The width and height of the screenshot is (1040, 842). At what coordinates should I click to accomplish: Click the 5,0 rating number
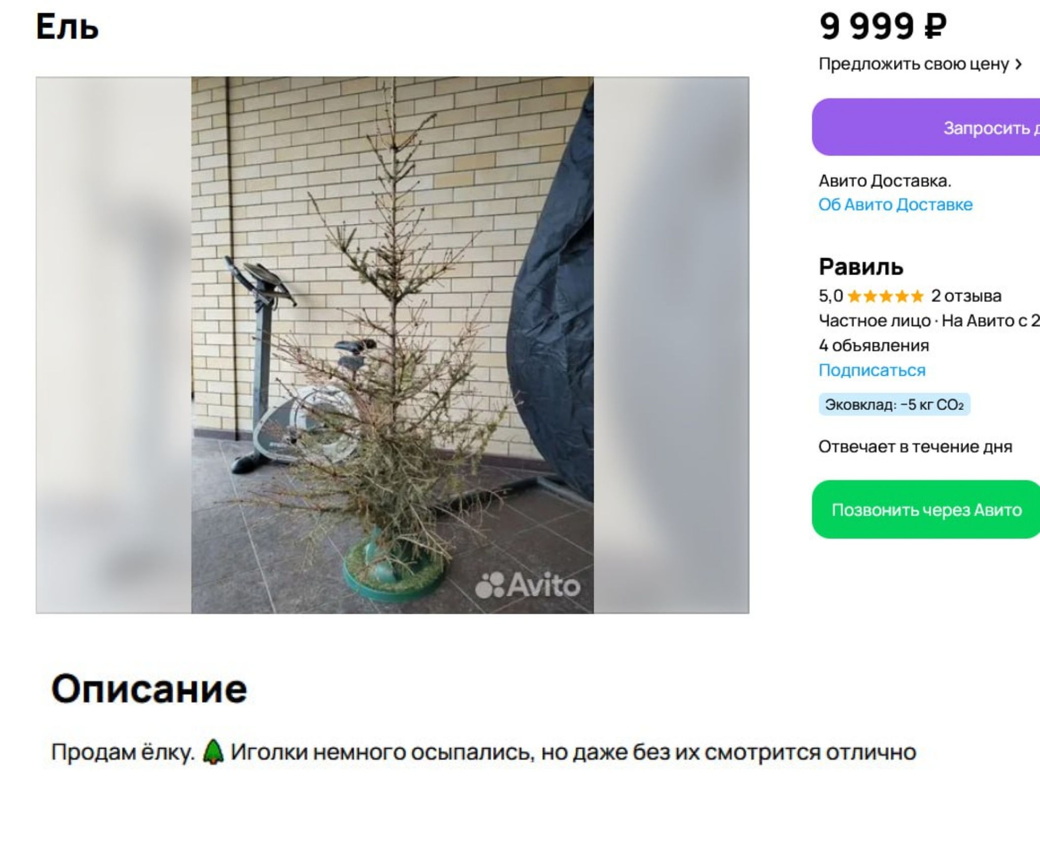coord(831,296)
